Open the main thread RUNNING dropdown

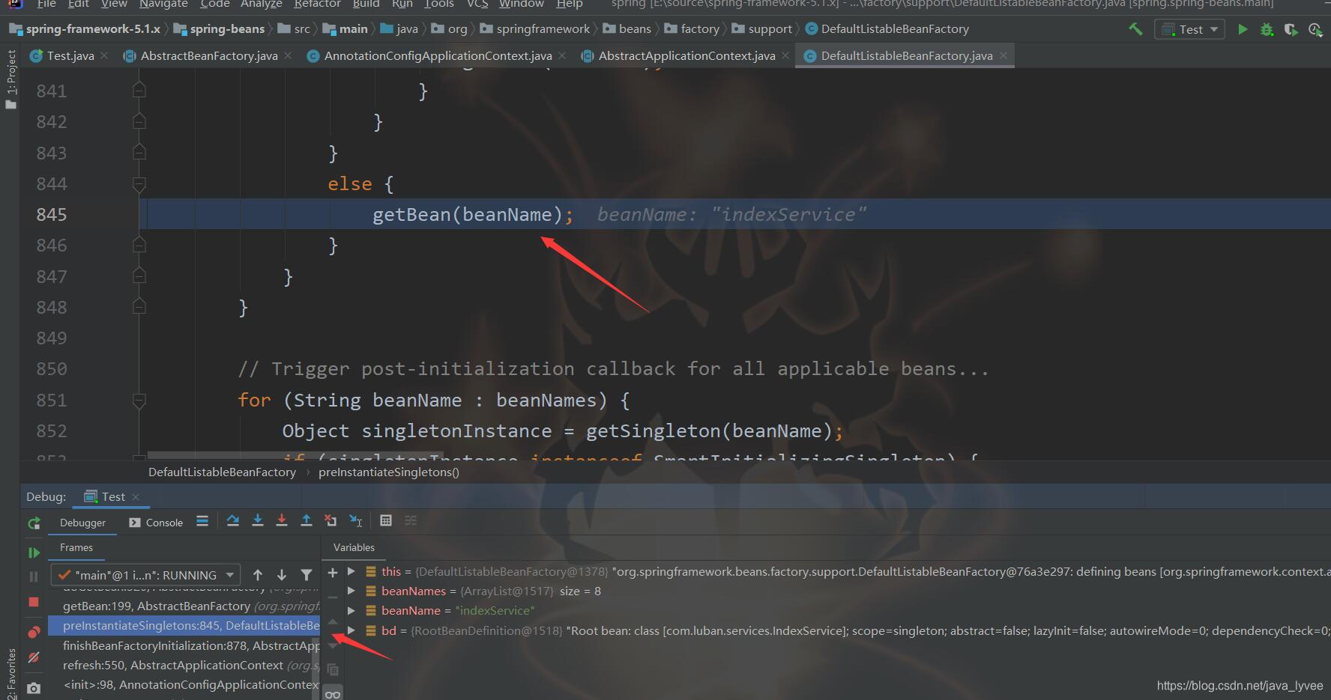tap(145, 575)
